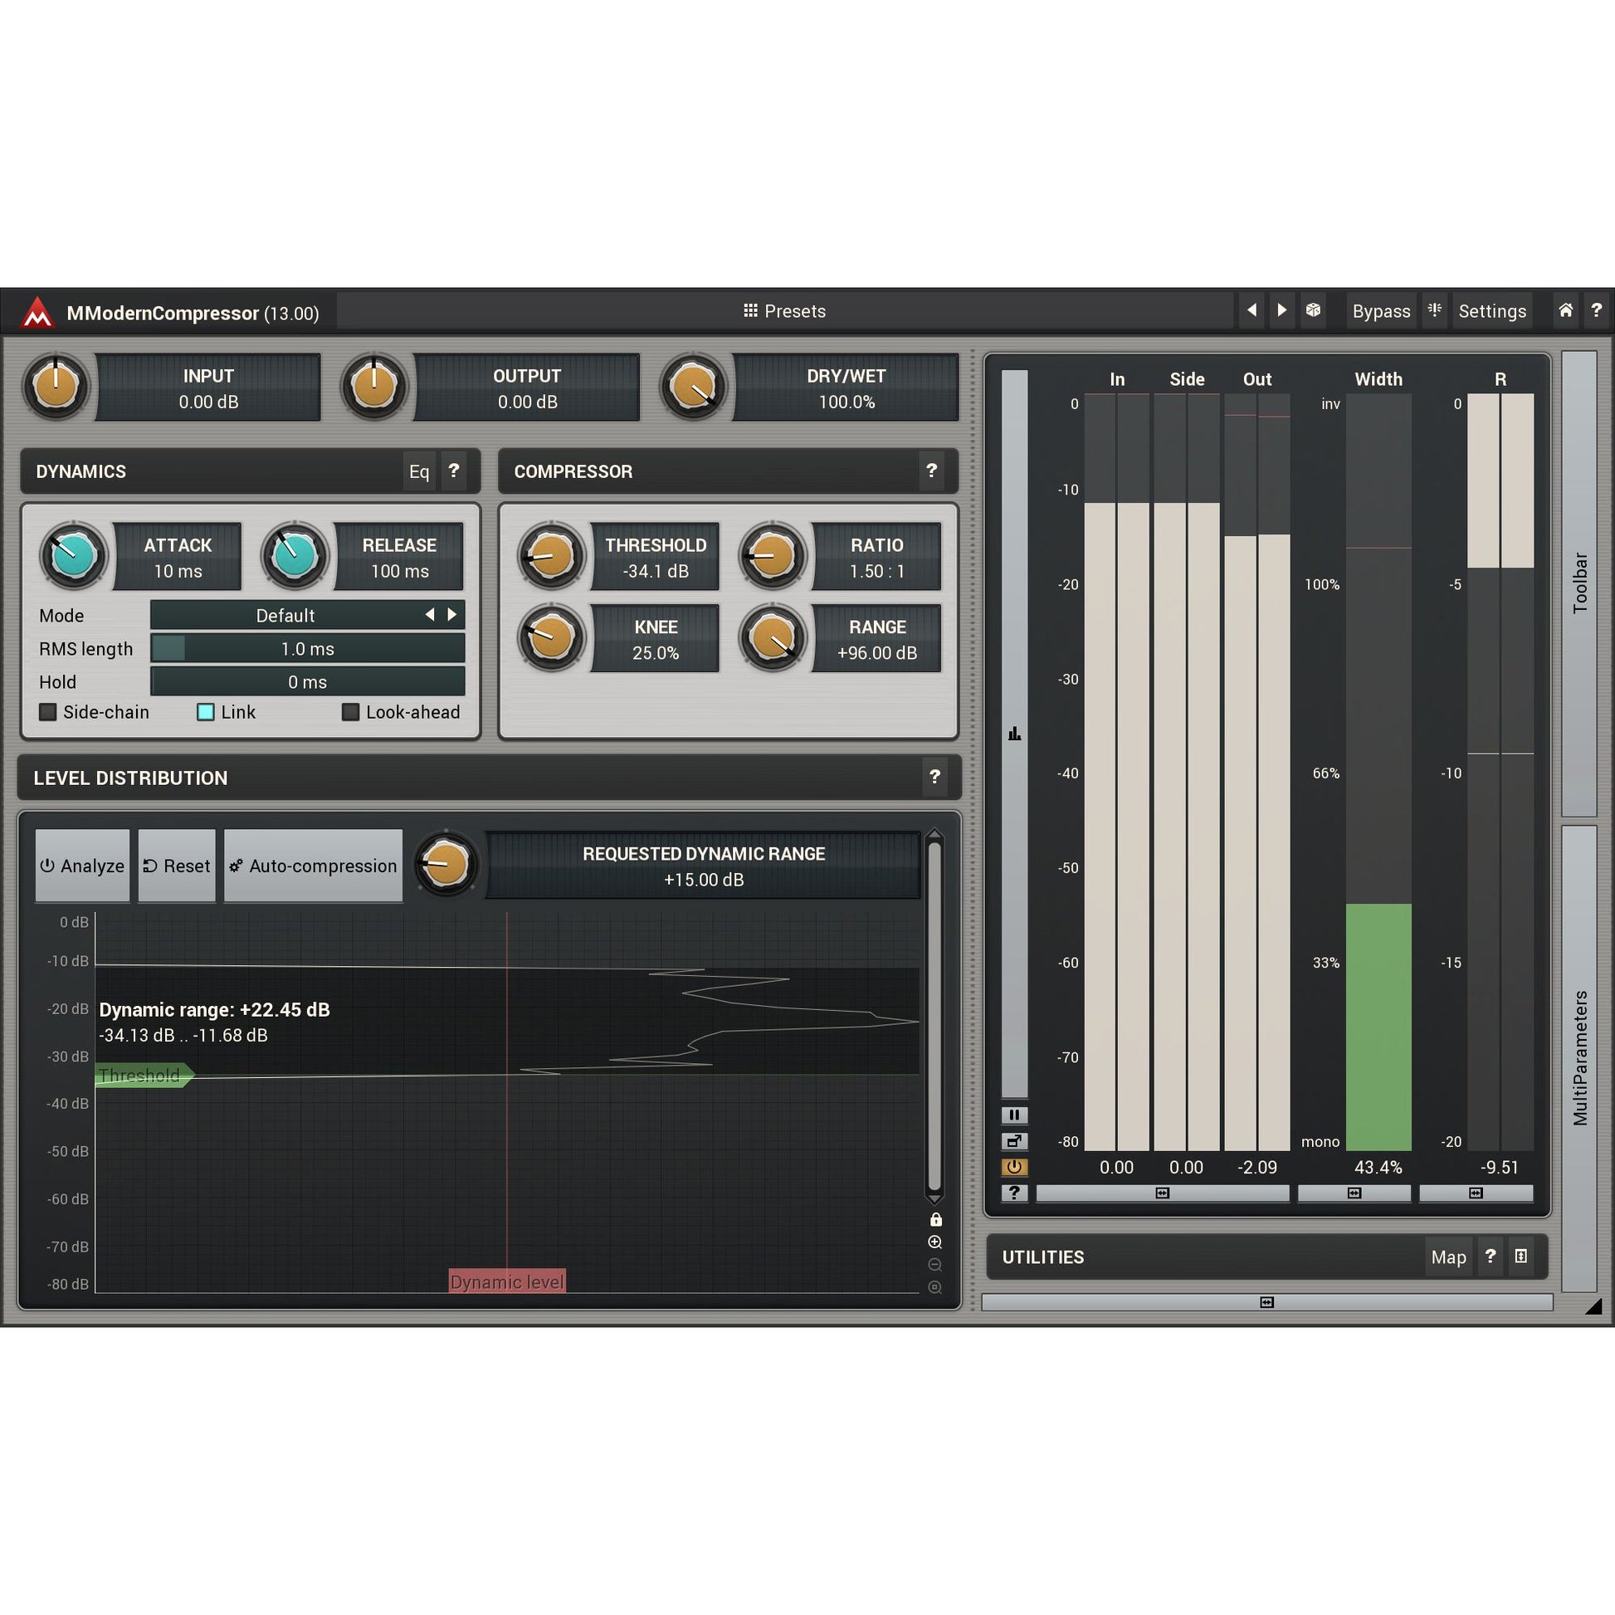Enable the Look-ahead checkbox

pos(351,712)
